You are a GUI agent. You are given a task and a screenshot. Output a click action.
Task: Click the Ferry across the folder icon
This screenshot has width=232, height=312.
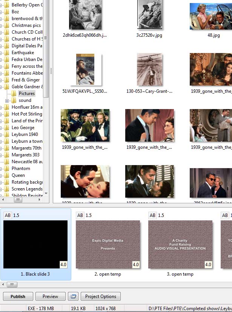(6, 66)
